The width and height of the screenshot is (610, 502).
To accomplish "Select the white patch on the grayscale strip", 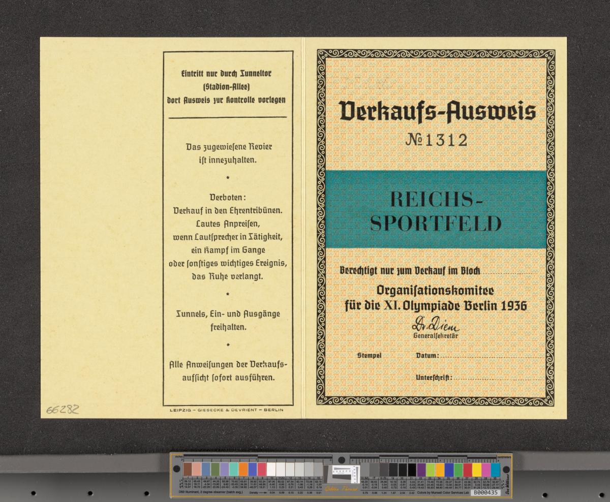I will [x=271, y=469].
